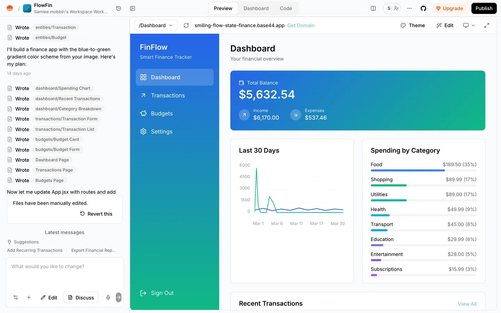Viewport: 501px width, 313px height.
Task: Open View All recent transactions
Action: point(467,304)
